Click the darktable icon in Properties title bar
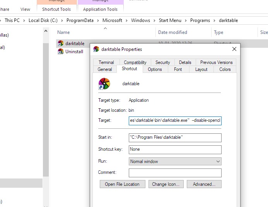This screenshot has width=268, height=207. (96, 49)
